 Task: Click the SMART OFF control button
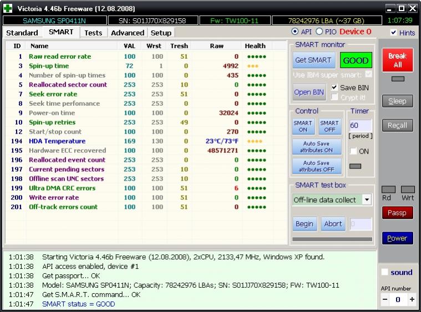[x=329, y=126]
